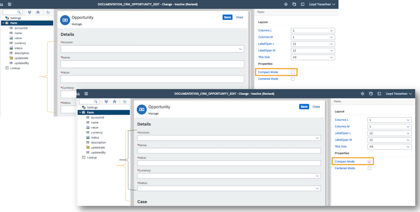Open LabelSpan M dropdown in front window
Viewport: 420px width, 212px height.
point(390,140)
